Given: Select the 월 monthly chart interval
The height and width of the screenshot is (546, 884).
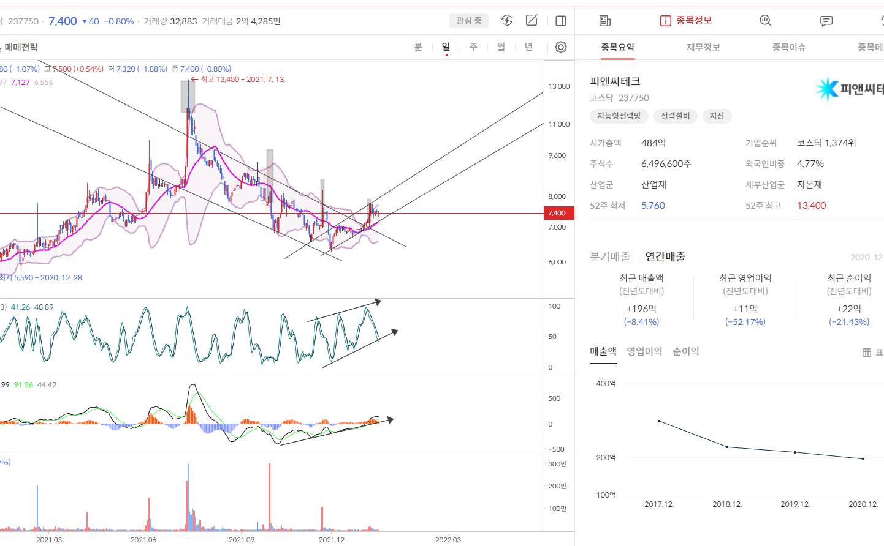Looking at the screenshot, I should tap(501, 47).
